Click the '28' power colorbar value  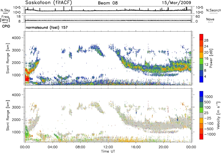point(206,40)
